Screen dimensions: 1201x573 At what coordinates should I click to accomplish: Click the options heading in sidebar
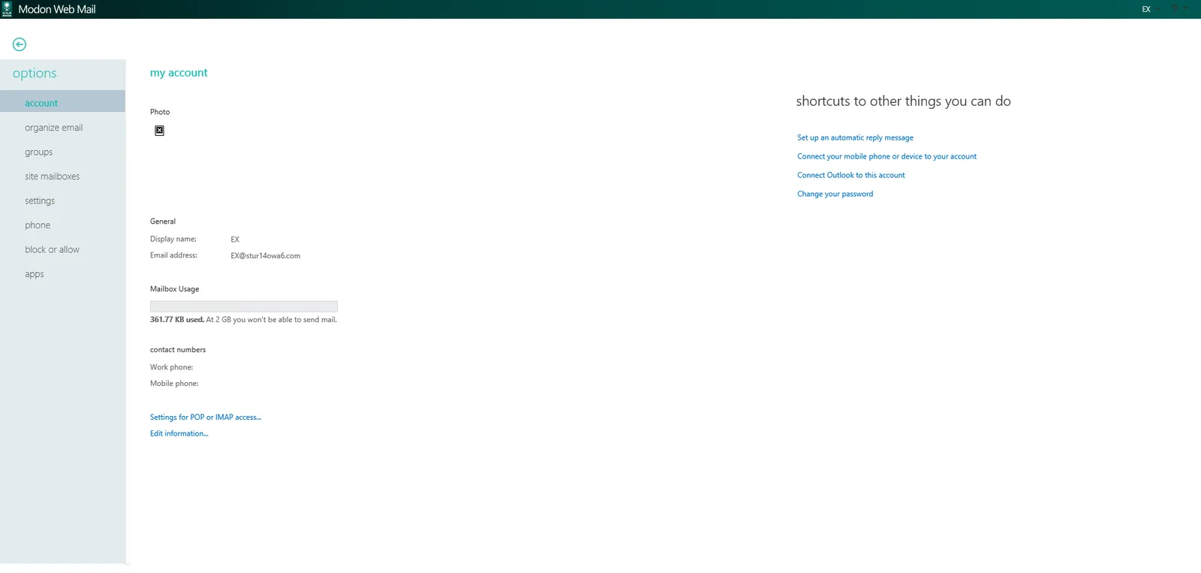point(35,73)
